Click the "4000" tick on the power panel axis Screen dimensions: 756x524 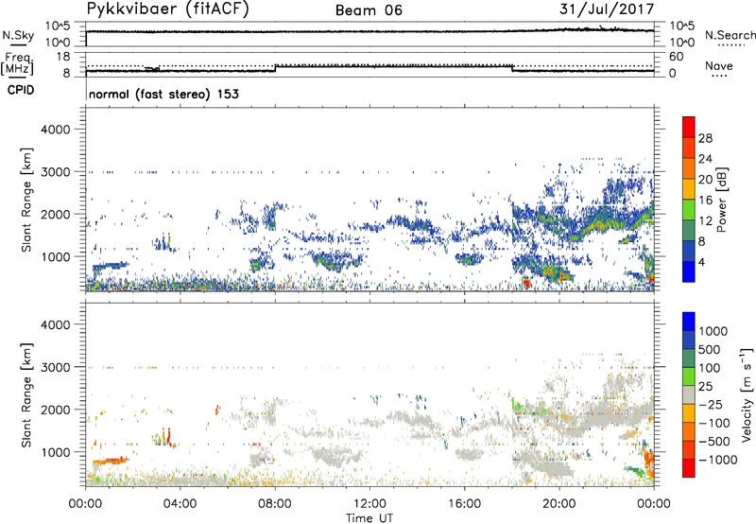(x=56, y=130)
